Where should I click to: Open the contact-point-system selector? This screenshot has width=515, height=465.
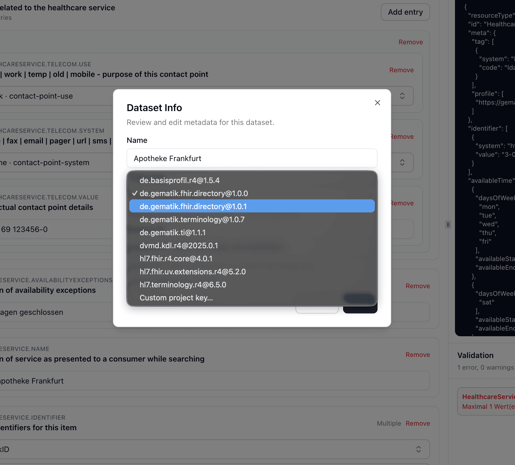pyautogui.click(x=402, y=162)
